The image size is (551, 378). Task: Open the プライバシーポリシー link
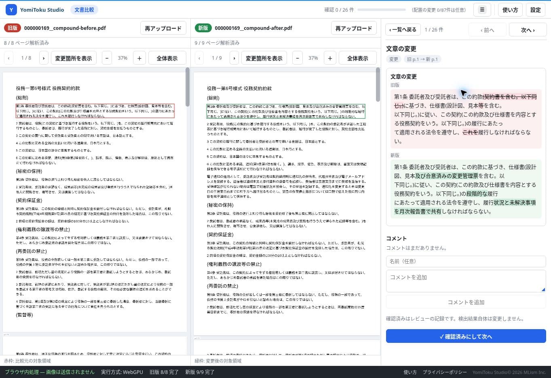click(x=445, y=372)
